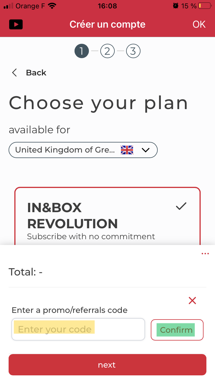Go to step 1 indicator
The height and width of the screenshot is (384, 215).
pos(81,51)
